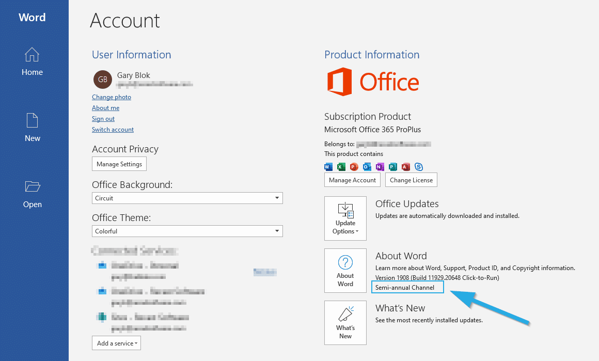The height and width of the screenshot is (361, 599).
Task: Click the New document icon
Action: [32, 121]
